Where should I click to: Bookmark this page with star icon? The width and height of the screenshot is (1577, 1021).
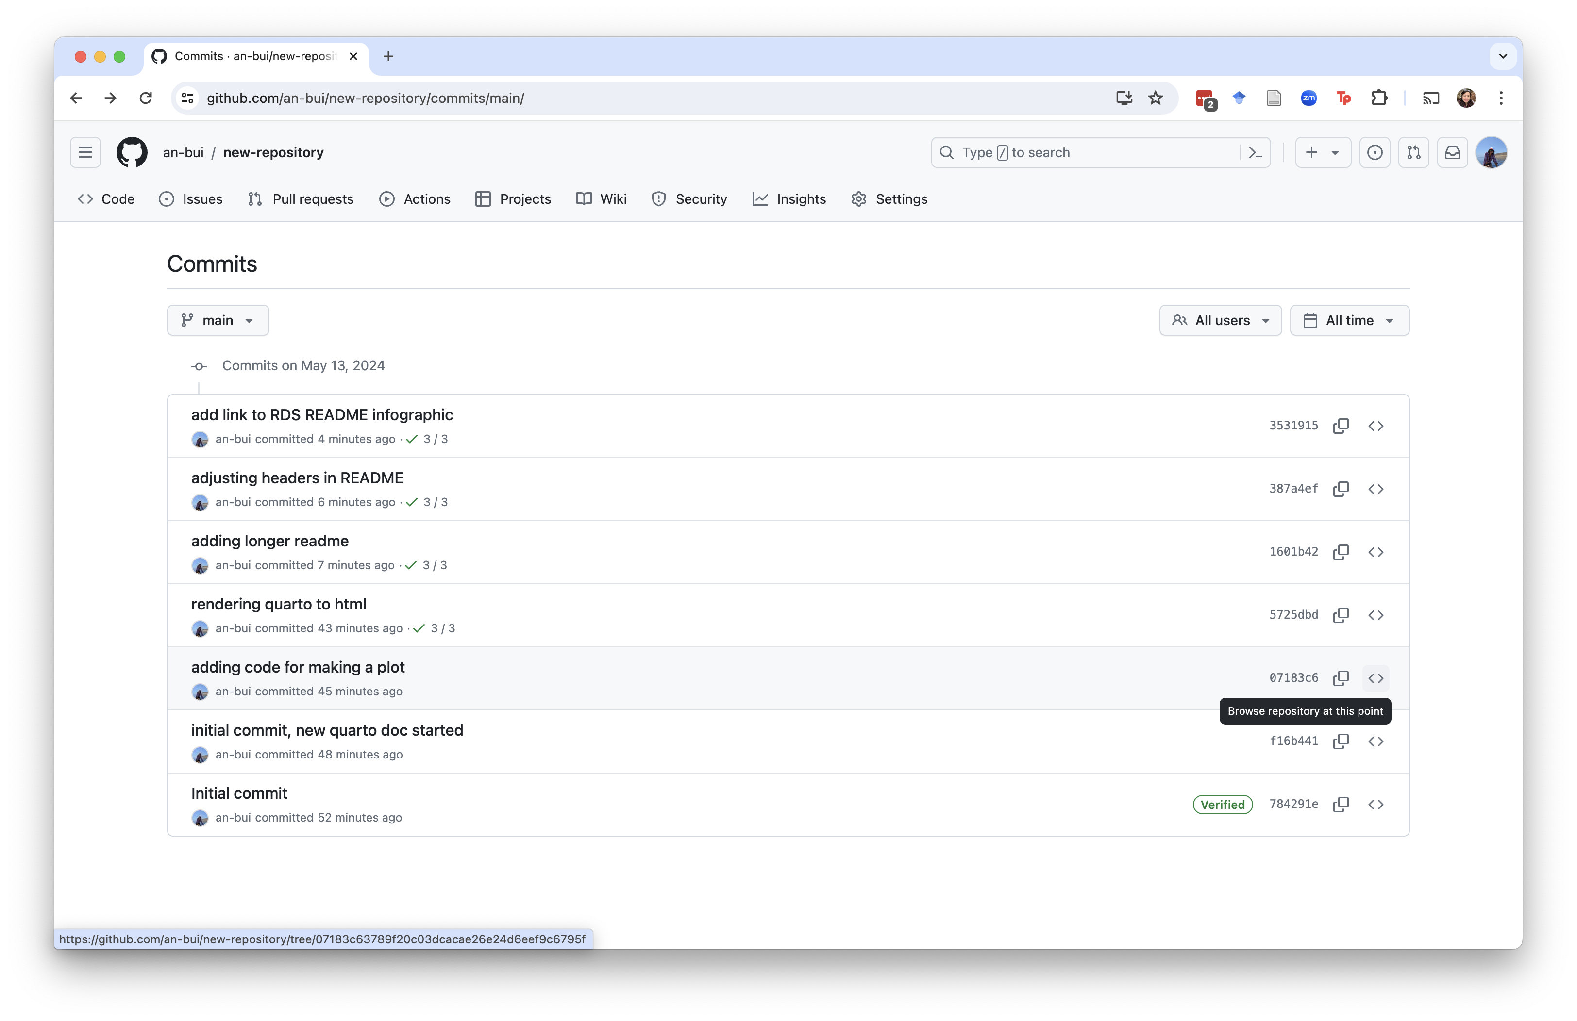click(x=1155, y=98)
